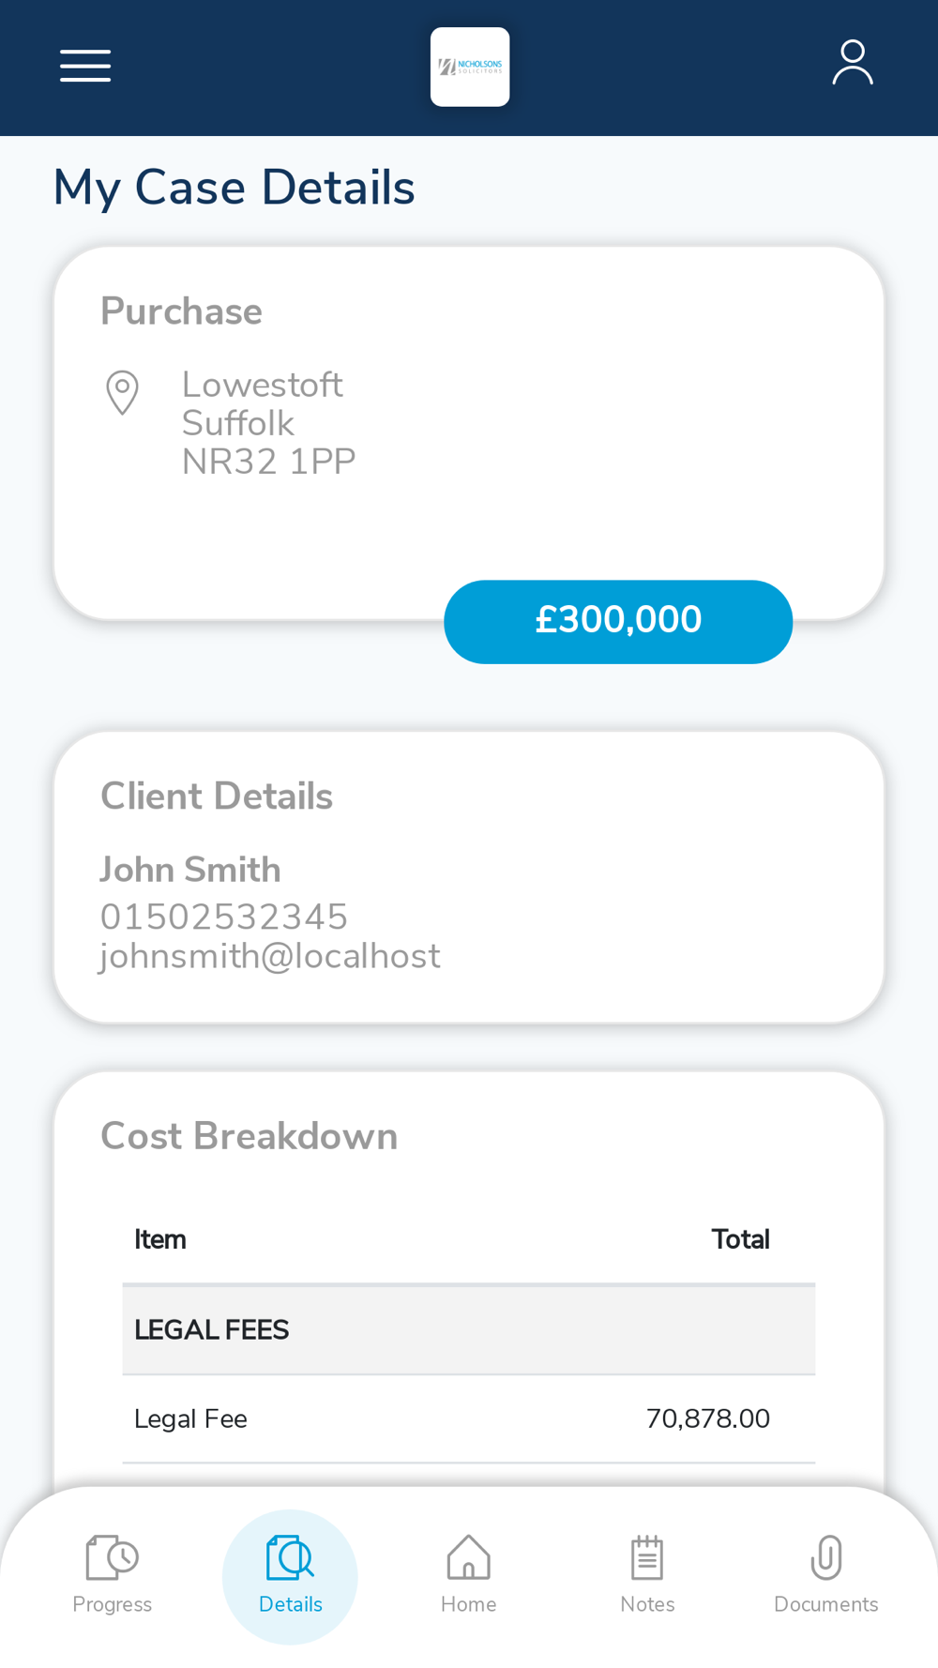938x1668 pixels.
Task: Open the Notes notepad icon
Action: pos(647,1558)
